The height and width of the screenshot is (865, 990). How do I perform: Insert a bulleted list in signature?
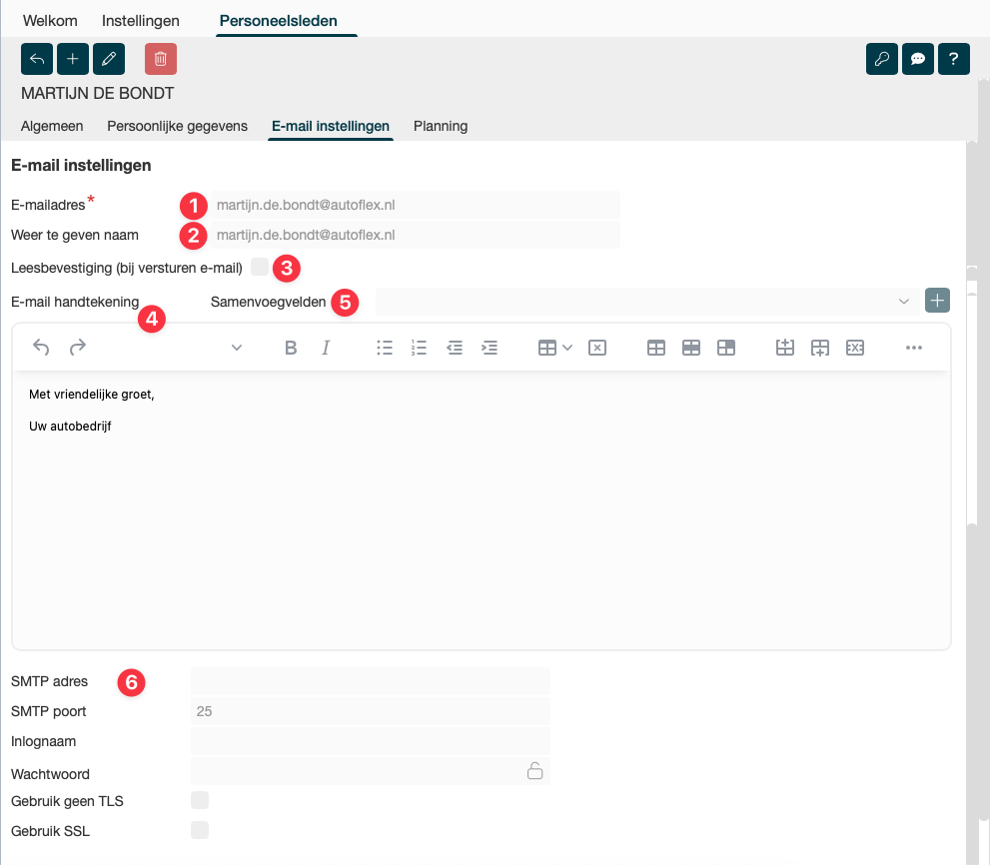click(x=385, y=348)
